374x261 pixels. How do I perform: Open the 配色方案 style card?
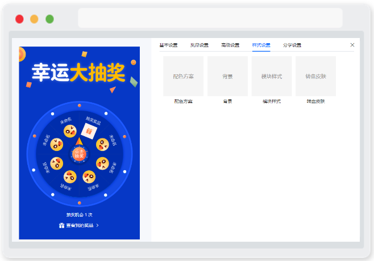point(183,76)
